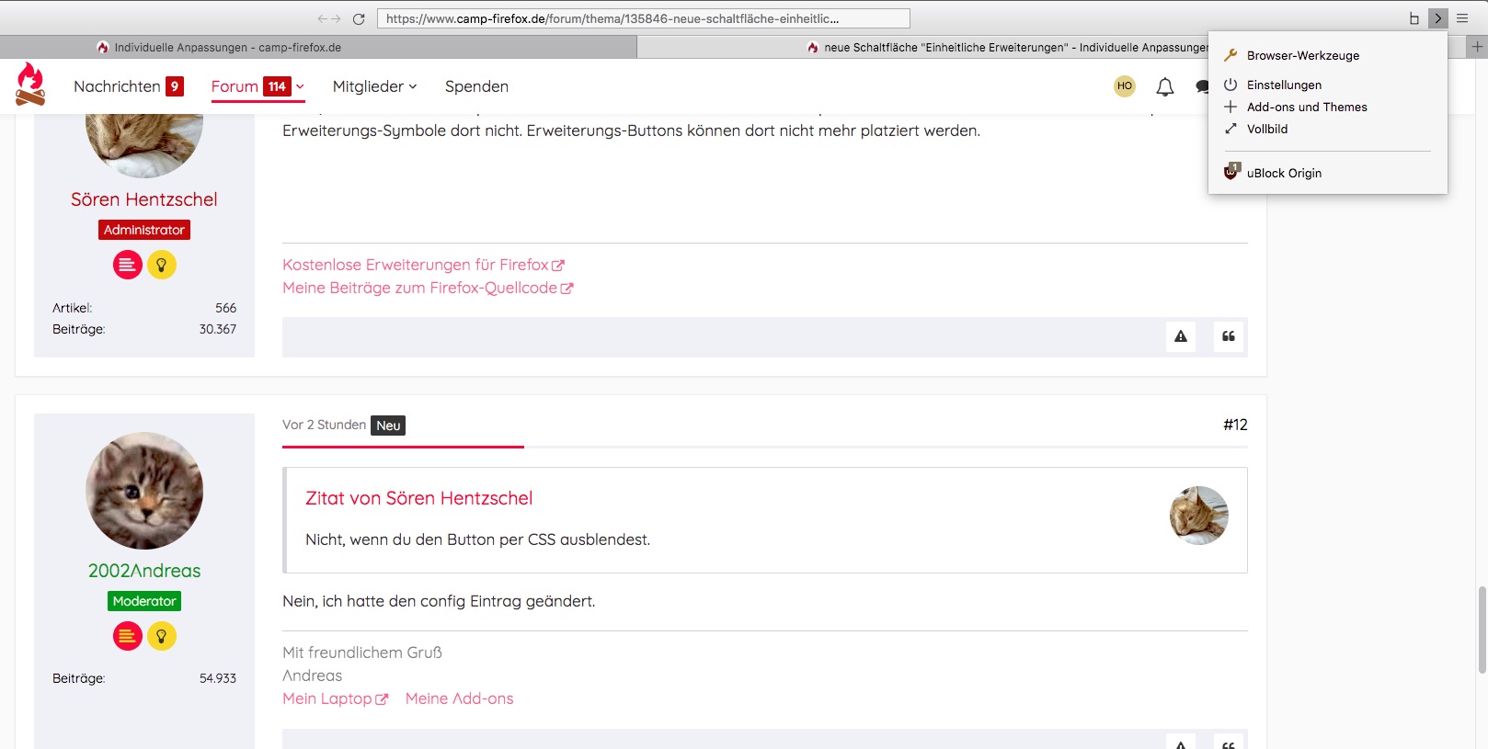The height and width of the screenshot is (749, 1488).
Task: Select Einstellungen in the overflow menu
Action: (x=1328, y=85)
